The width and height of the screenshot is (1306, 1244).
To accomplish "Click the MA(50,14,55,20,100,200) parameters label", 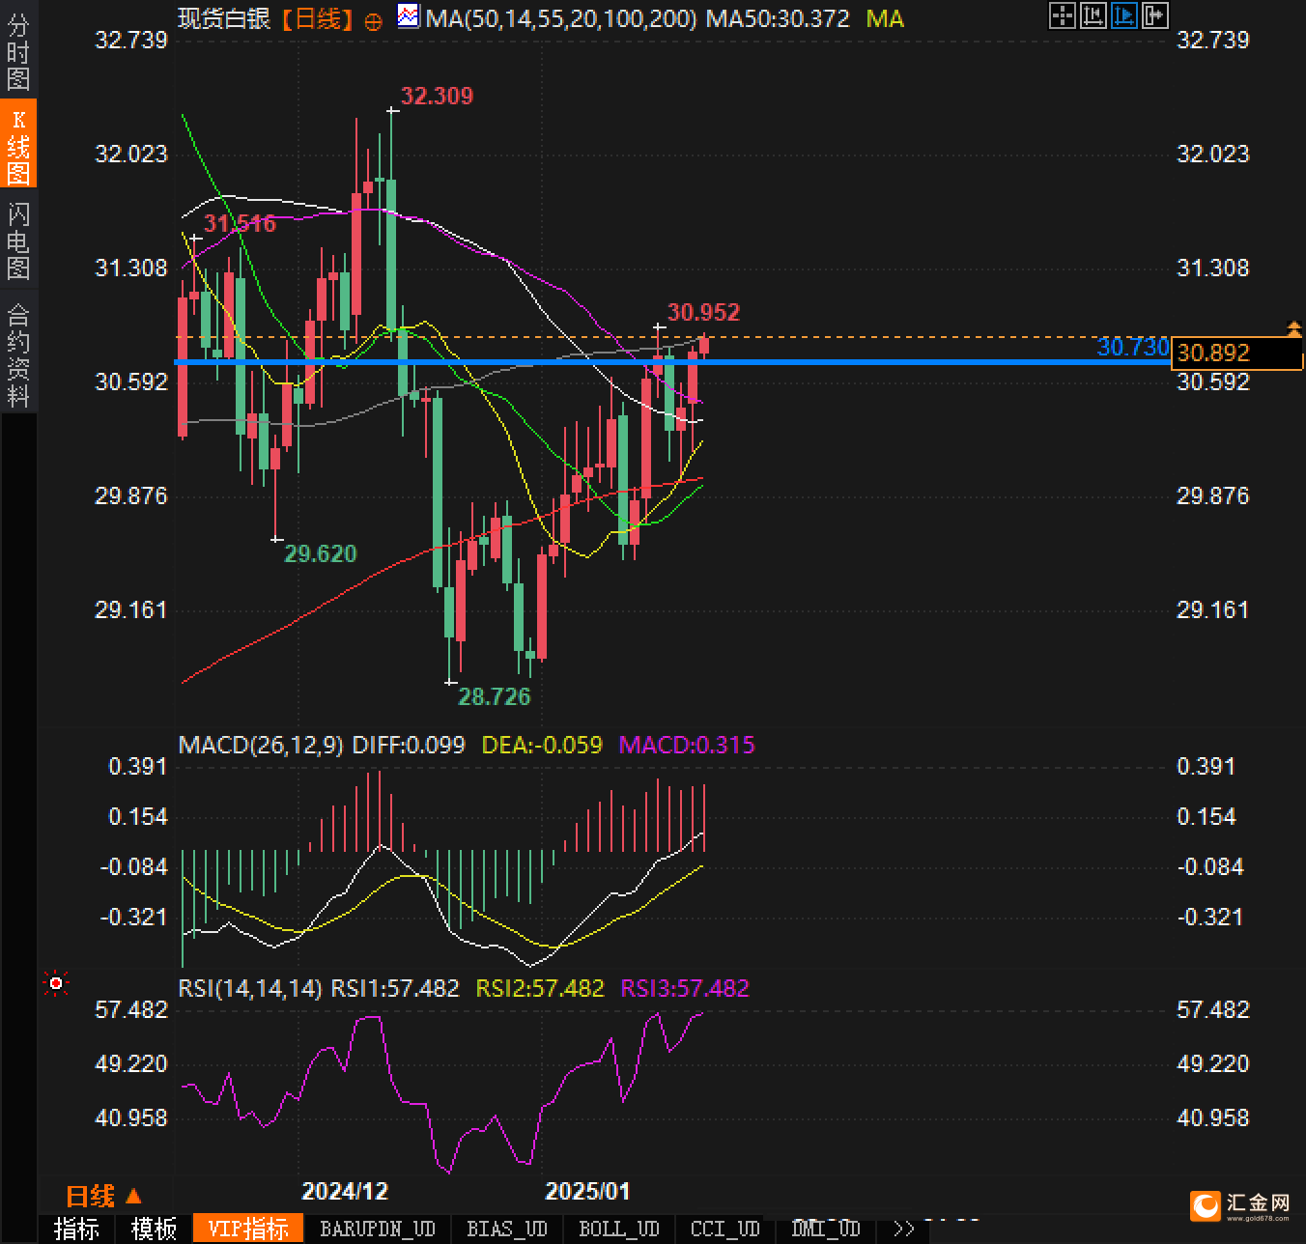I will click(x=561, y=18).
